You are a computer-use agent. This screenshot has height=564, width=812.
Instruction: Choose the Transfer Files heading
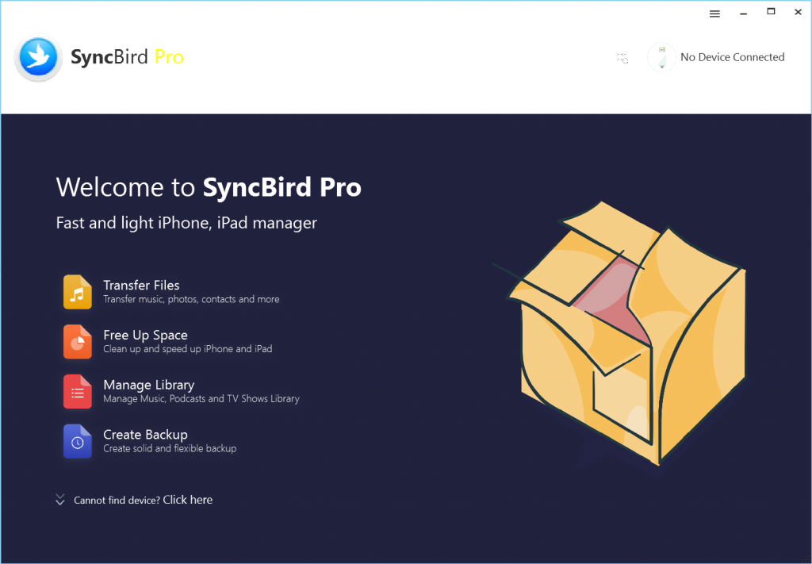click(141, 285)
